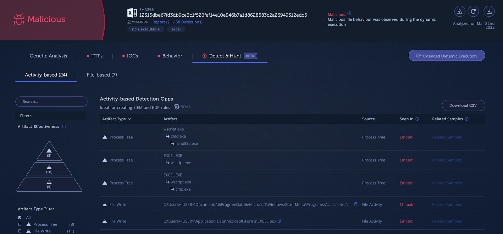Open Artifact Effectiveness info icon
This screenshot has width=503, height=234.
click(64, 127)
